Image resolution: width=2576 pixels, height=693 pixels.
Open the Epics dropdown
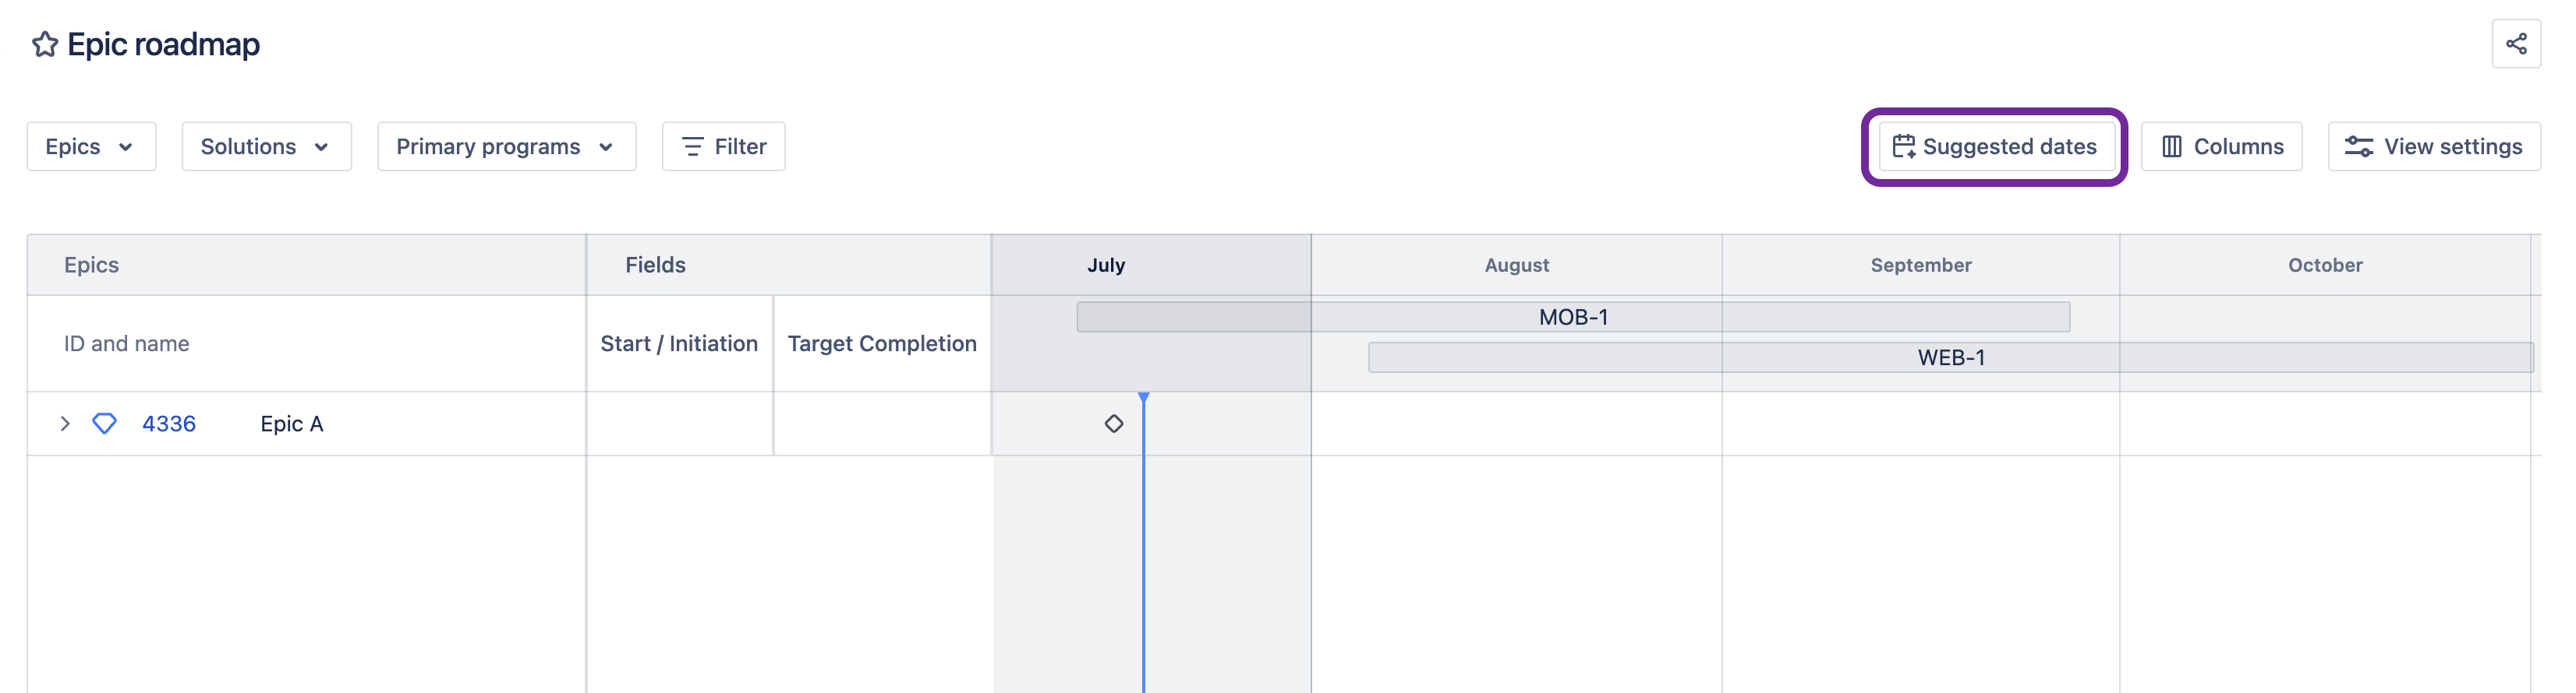click(x=91, y=147)
